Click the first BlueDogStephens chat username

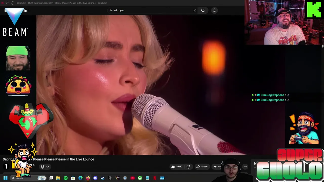pyautogui.click(x=272, y=95)
